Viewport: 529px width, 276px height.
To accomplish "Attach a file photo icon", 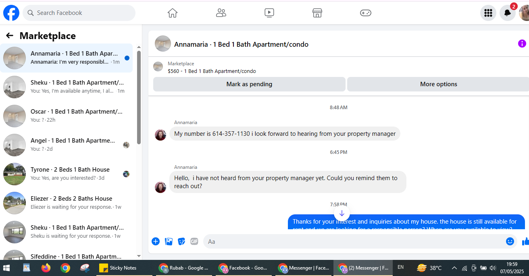I will point(169,241).
